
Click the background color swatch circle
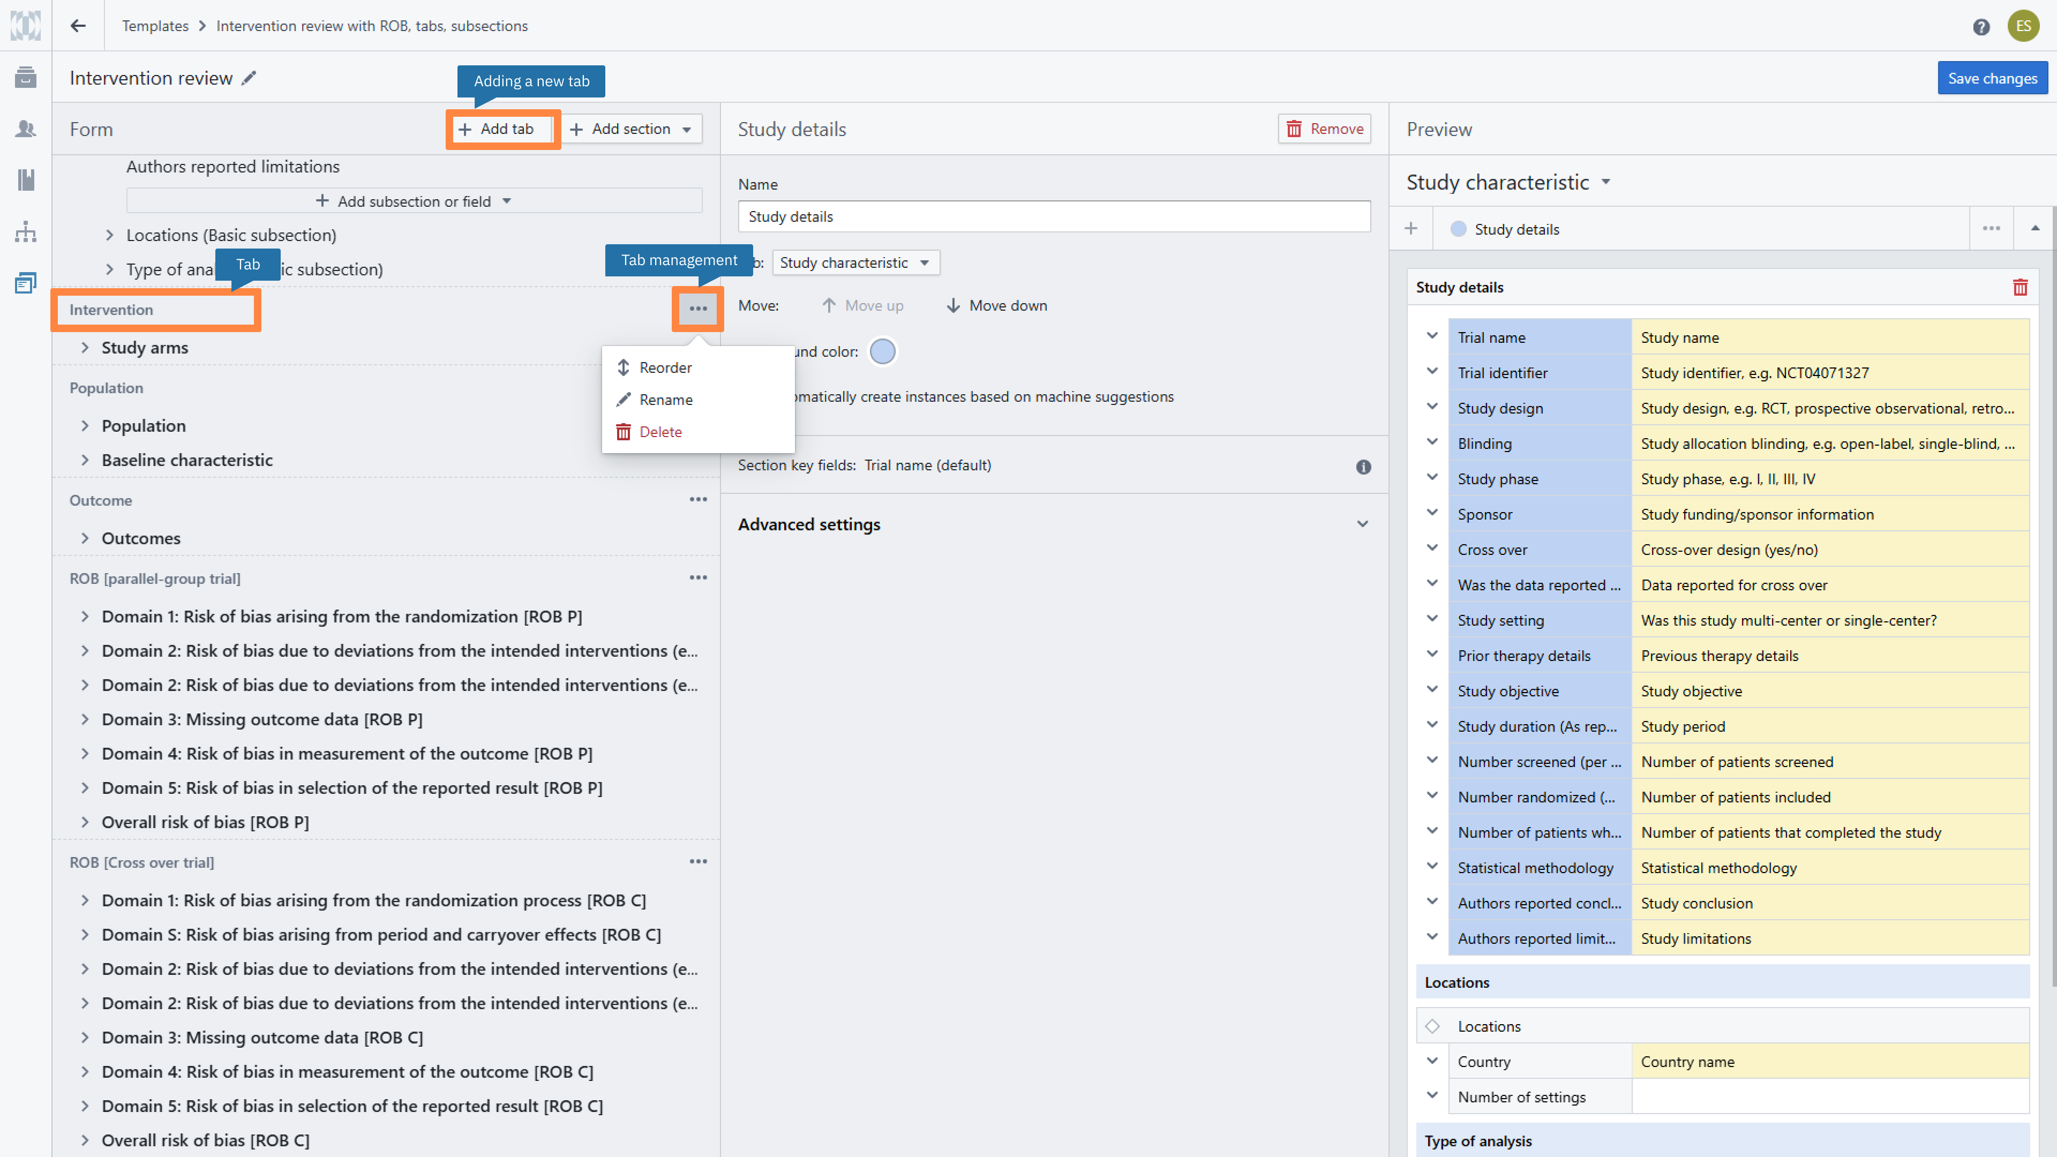(882, 351)
